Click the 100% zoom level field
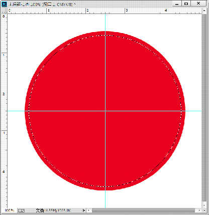 click(10, 210)
